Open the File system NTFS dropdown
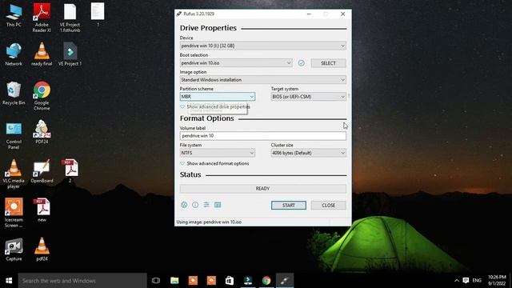The height and width of the screenshot is (288, 512). (218, 153)
